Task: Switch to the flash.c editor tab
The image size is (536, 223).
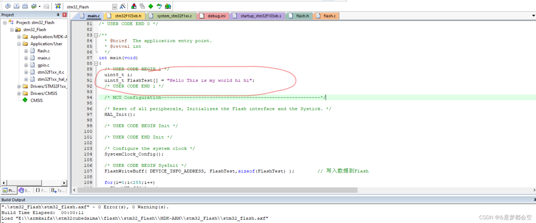Action: (x=326, y=16)
